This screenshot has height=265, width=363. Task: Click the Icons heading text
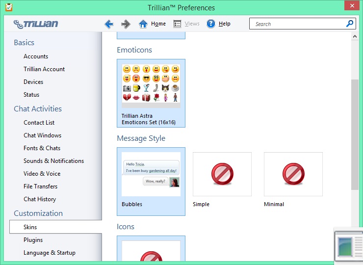coord(126,226)
